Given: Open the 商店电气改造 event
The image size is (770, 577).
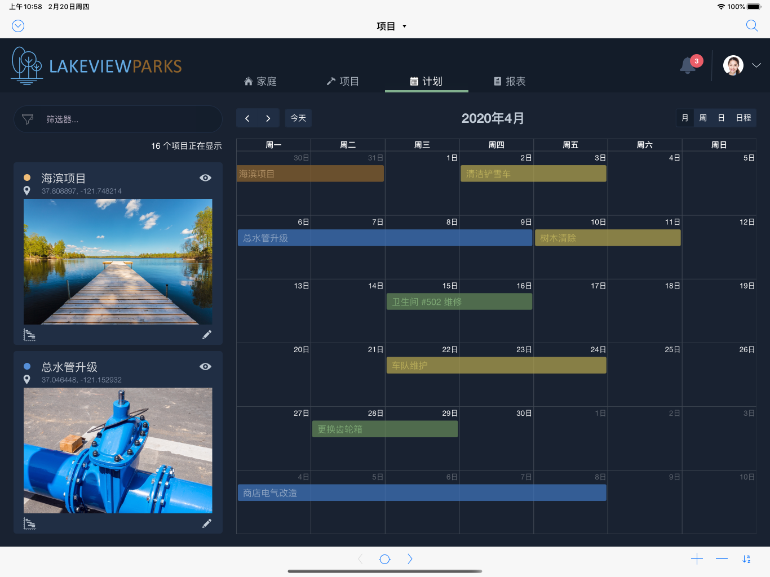Looking at the screenshot, I should click(422, 492).
